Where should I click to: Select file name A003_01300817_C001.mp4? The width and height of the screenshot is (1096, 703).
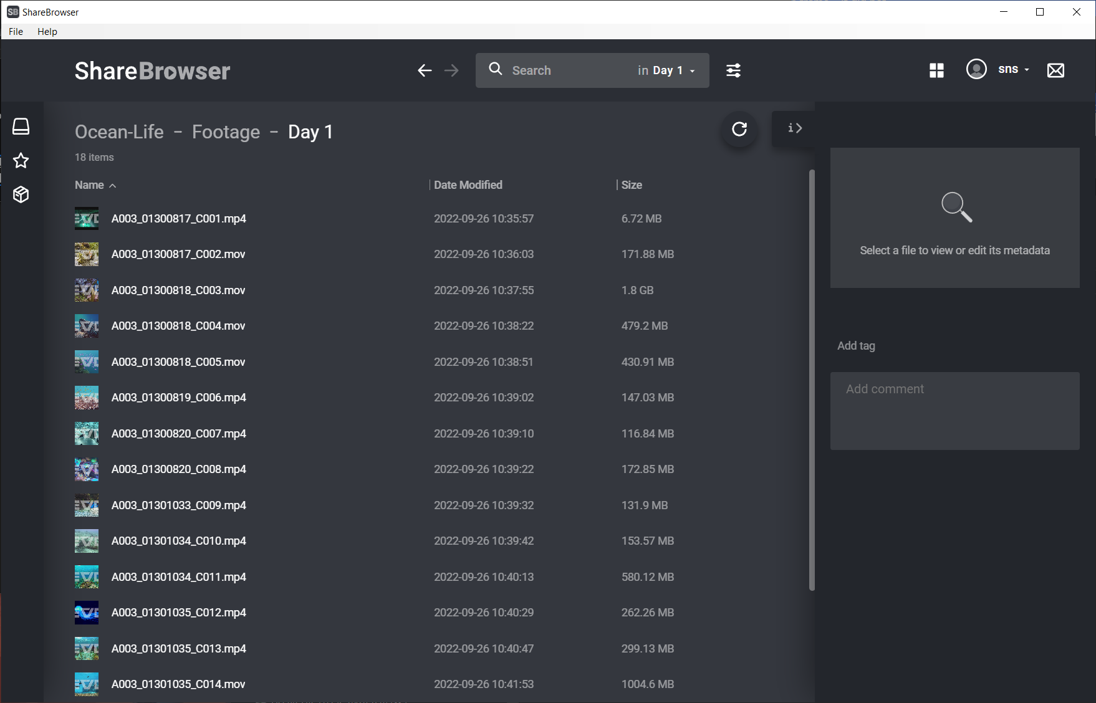click(x=178, y=219)
